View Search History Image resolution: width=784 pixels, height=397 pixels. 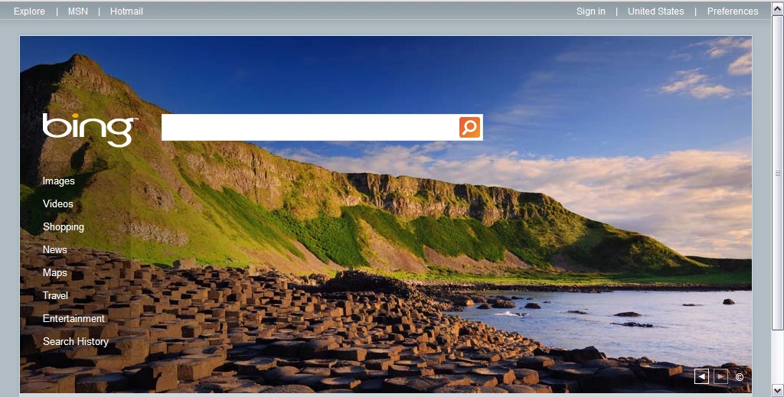(x=76, y=342)
